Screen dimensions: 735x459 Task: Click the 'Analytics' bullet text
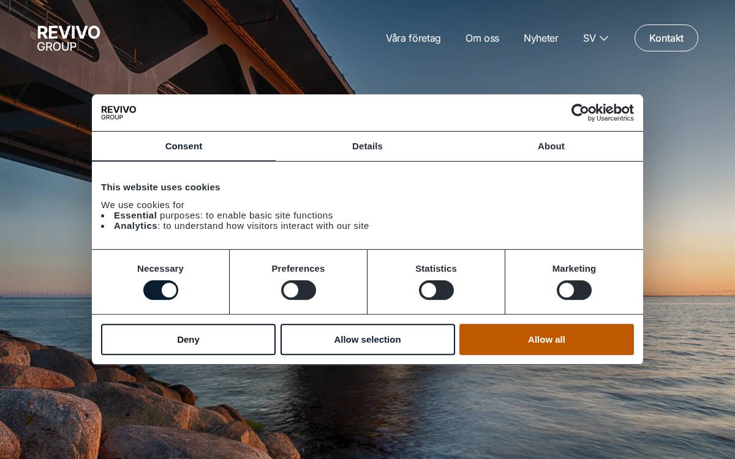pos(241,226)
